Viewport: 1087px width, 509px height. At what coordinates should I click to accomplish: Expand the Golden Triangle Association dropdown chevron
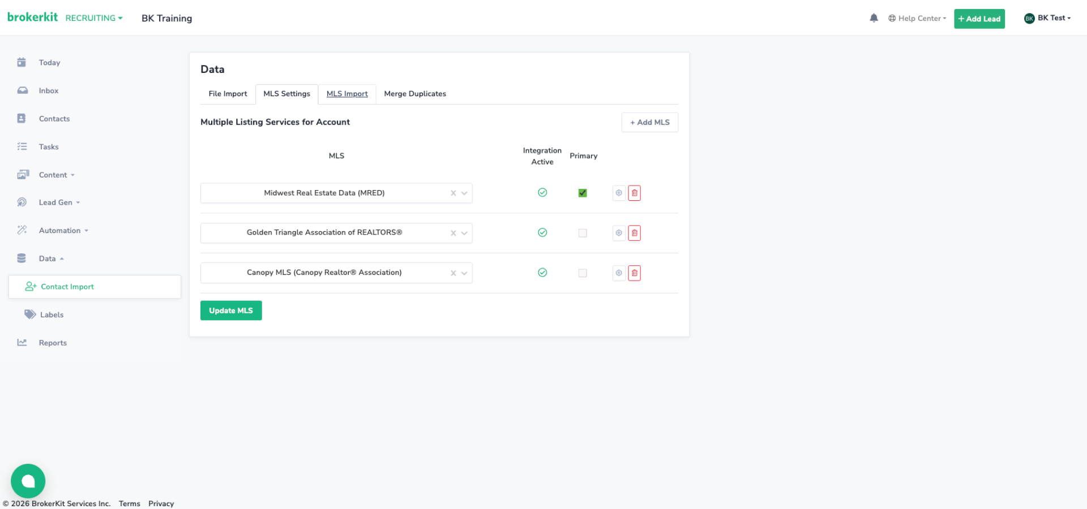coord(464,233)
